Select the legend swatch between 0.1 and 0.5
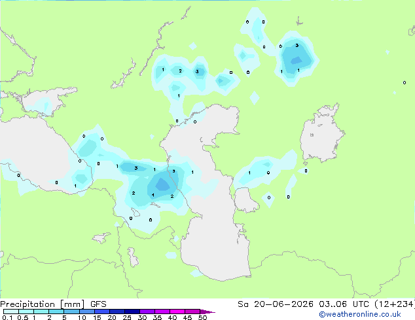 [11, 312]
